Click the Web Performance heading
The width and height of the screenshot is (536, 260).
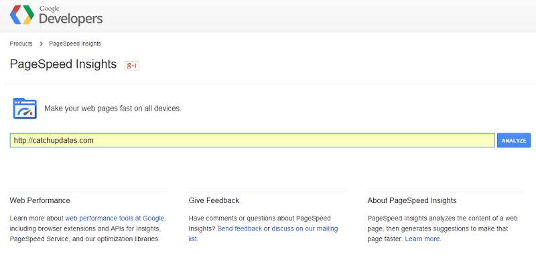(40, 200)
